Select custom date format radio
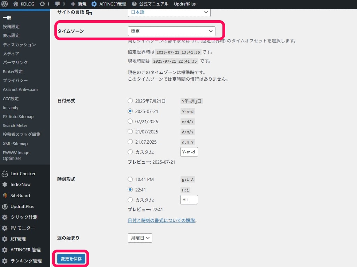Viewport: 357px width, 267px height. coord(130,152)
